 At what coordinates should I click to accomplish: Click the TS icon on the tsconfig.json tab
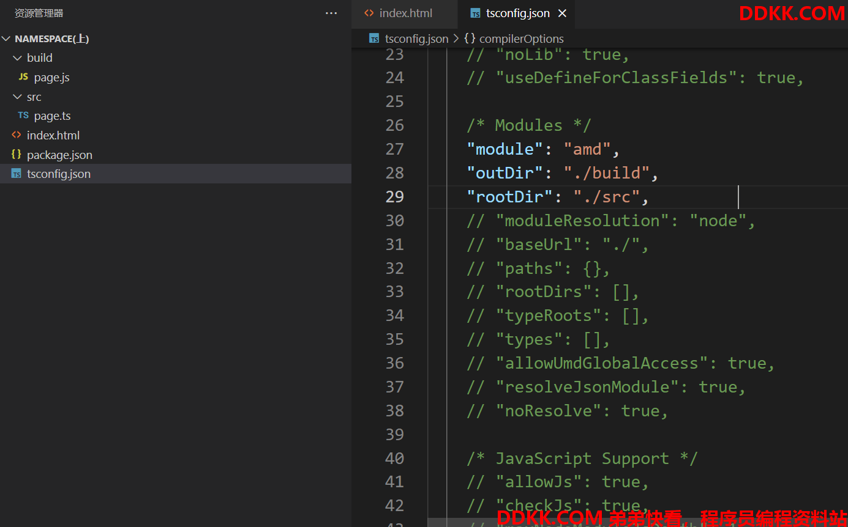[x=476, y=13]
